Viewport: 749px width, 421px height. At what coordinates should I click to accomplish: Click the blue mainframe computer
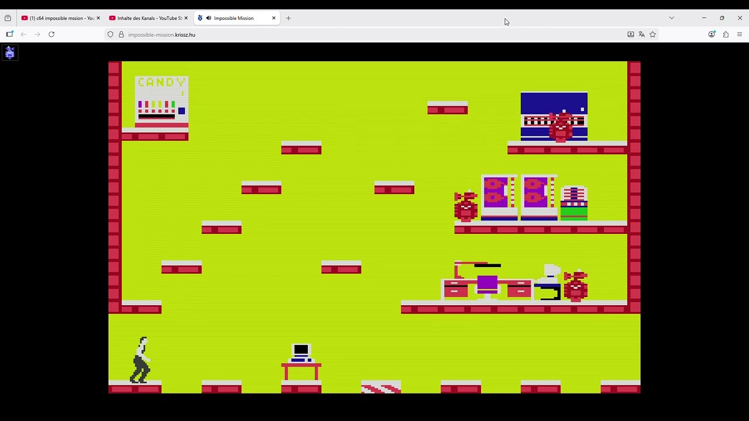(554, 116)
